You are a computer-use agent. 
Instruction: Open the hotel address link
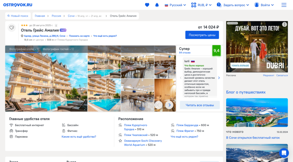coord(44,36)
